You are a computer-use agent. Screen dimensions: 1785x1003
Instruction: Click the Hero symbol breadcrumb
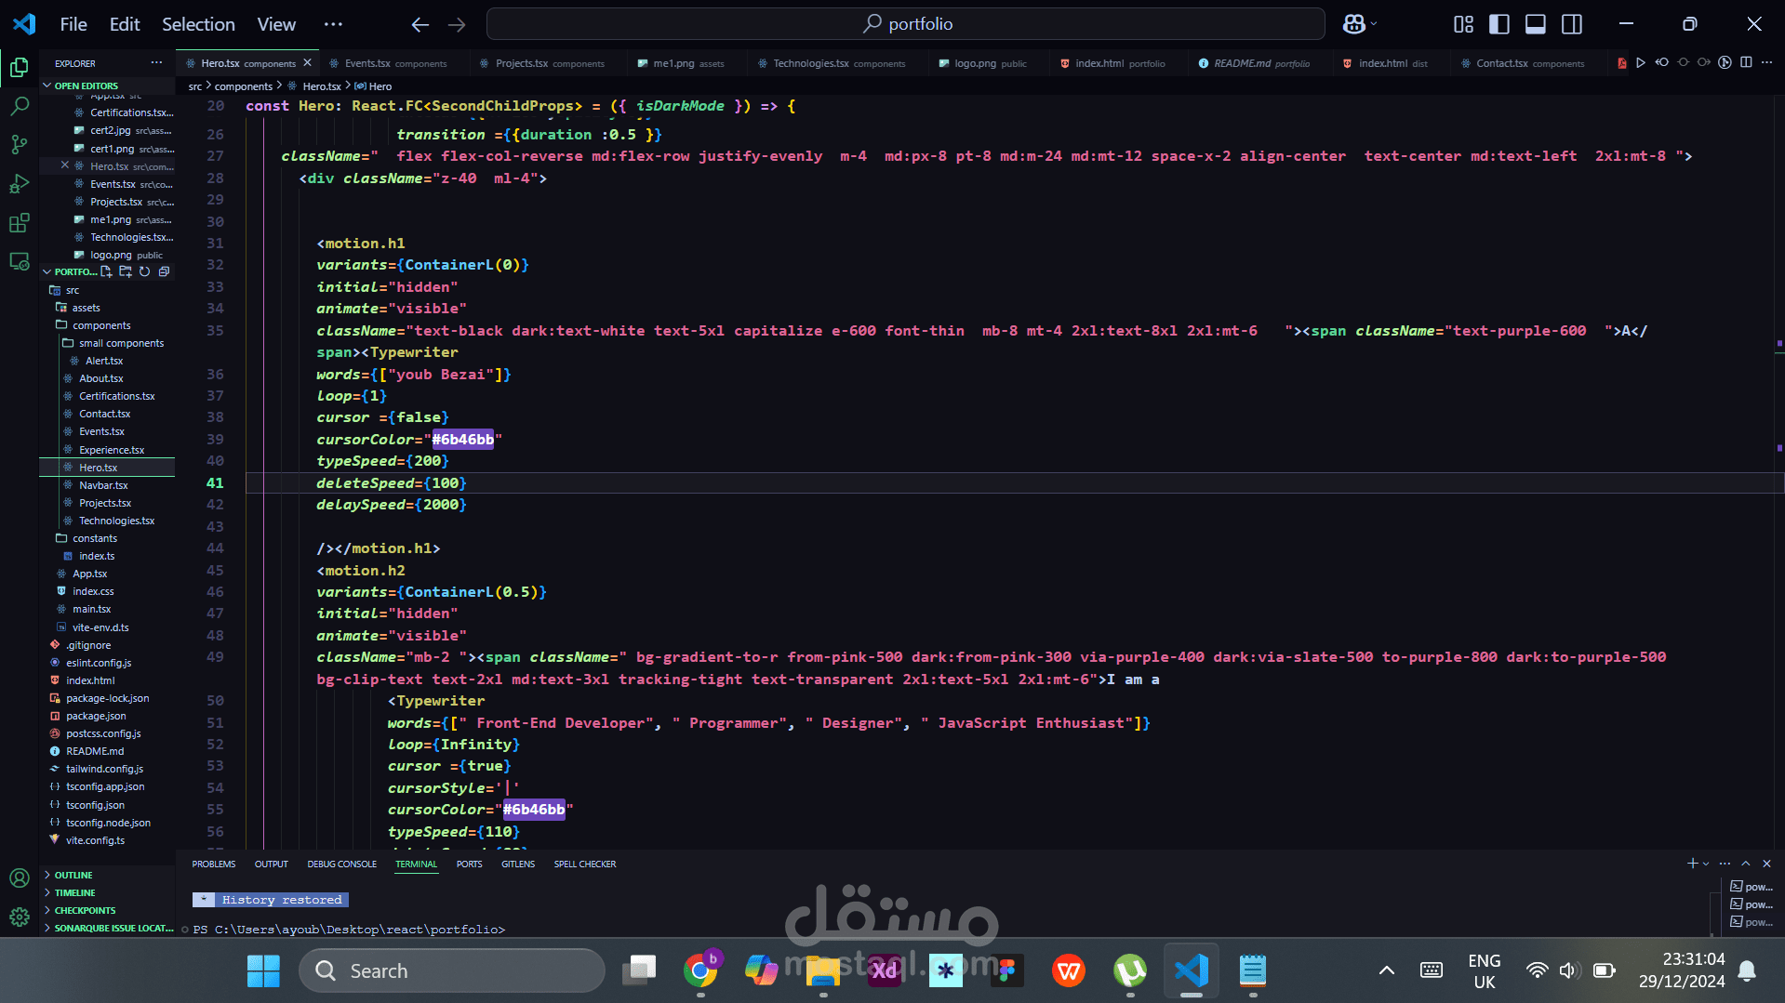(374, 86)
